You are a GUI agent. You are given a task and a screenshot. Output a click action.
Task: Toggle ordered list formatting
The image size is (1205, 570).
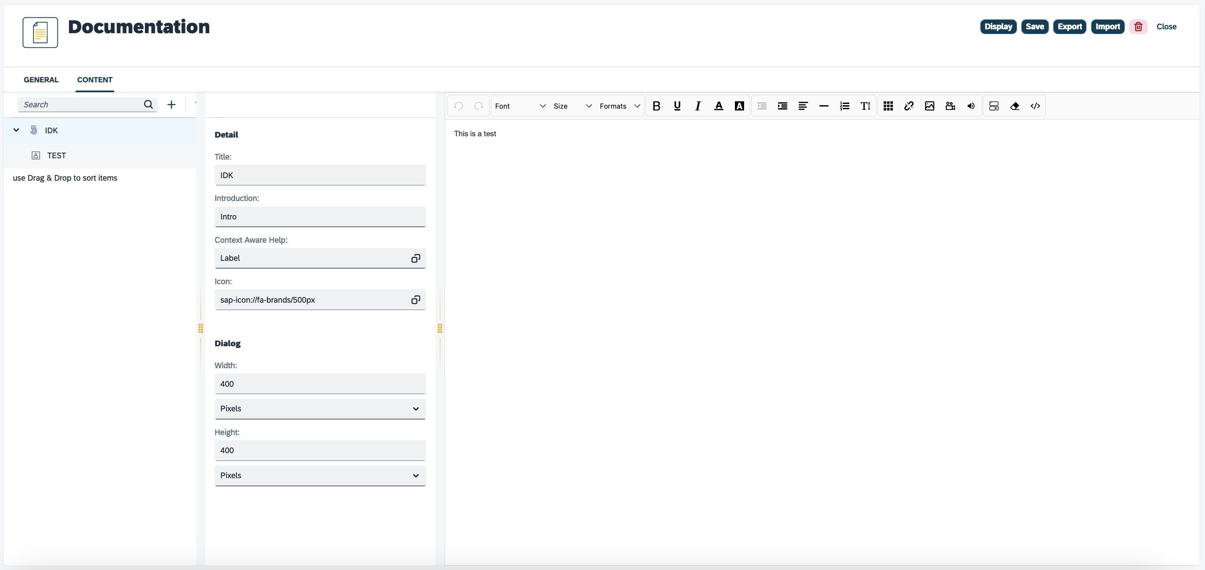[x=844, y=105]
